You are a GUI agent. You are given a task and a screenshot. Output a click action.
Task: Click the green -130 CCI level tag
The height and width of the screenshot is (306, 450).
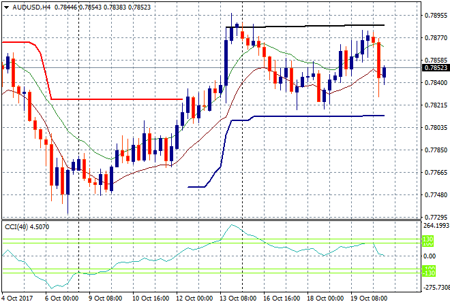pos(428,273)
